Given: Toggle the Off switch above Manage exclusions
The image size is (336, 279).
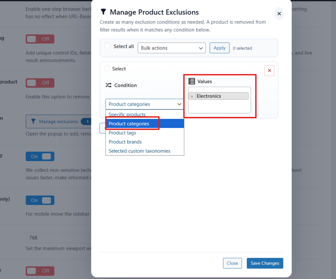Looking at the screenshot, I should (40, 83).
